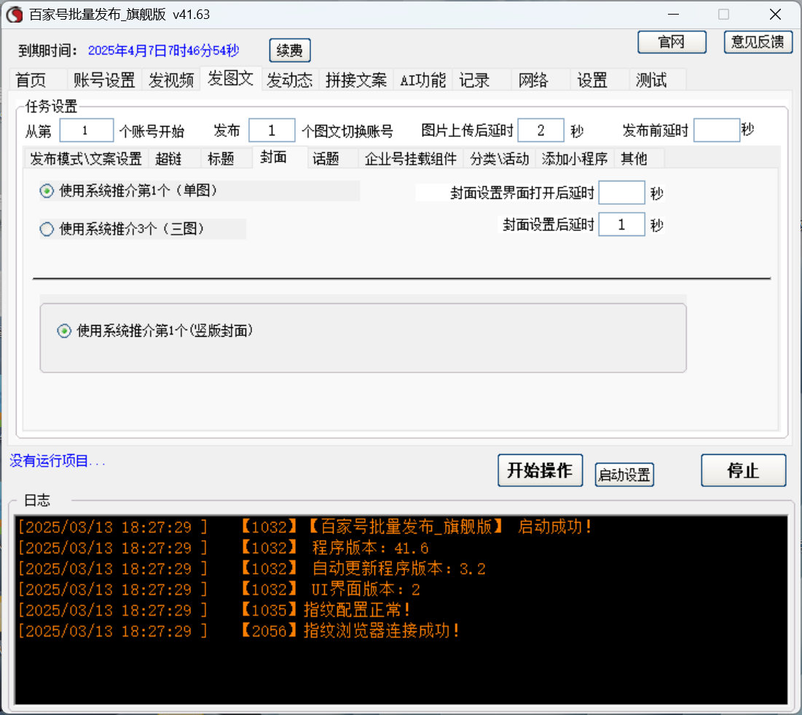Switch to the 账号设置 tab

click(104, 80)
